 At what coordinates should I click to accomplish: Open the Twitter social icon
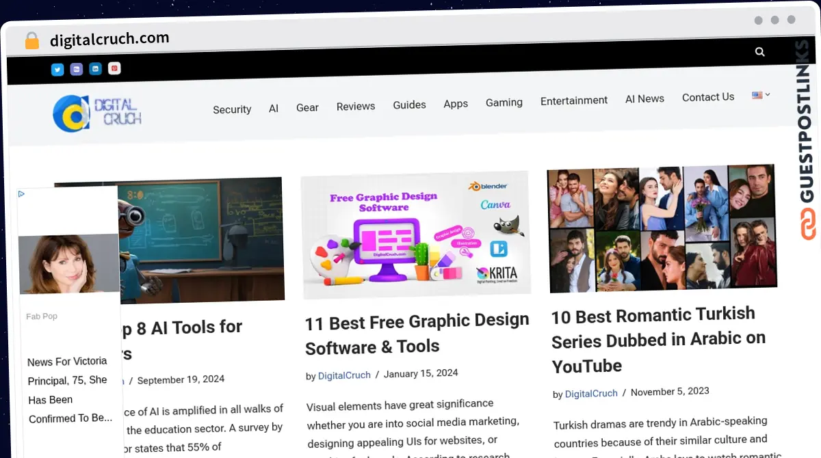57,69
